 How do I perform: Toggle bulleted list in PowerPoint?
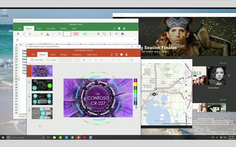(x=114, y=60)
